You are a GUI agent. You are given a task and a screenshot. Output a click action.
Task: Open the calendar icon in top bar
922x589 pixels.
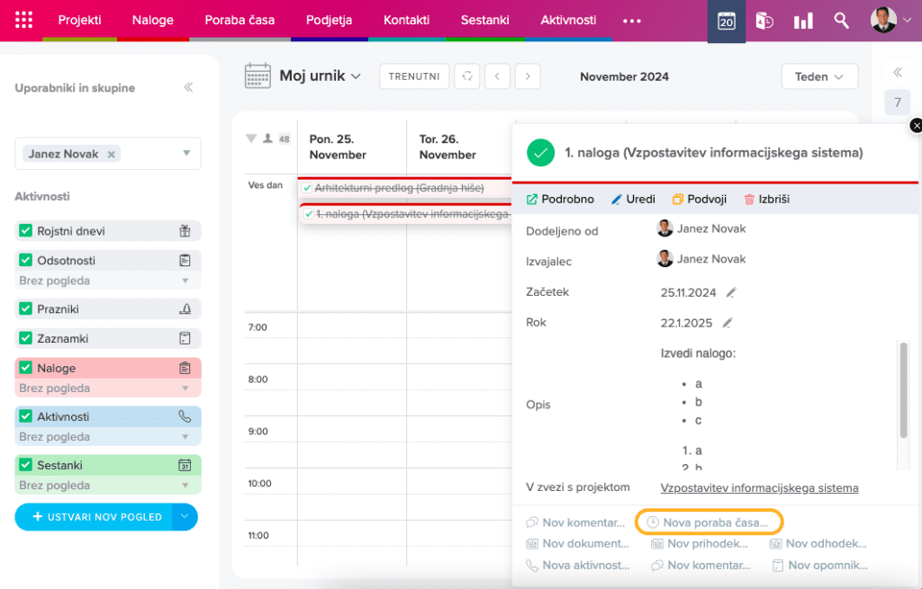click(726, 20)
